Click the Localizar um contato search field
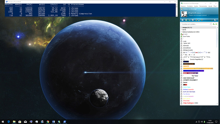 coord(196,24)
